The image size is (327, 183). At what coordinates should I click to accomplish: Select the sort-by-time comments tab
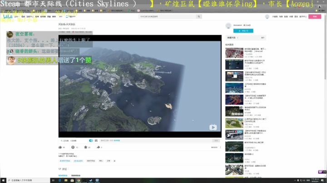point(76,175)
